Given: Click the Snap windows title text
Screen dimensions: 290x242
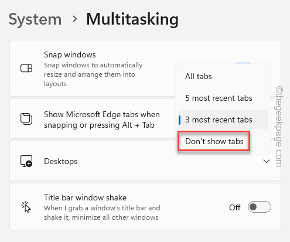Looking at the screenshot, I should click(70, 54).
